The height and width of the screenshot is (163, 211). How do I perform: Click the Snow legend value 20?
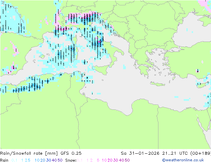tap(110, 160)
